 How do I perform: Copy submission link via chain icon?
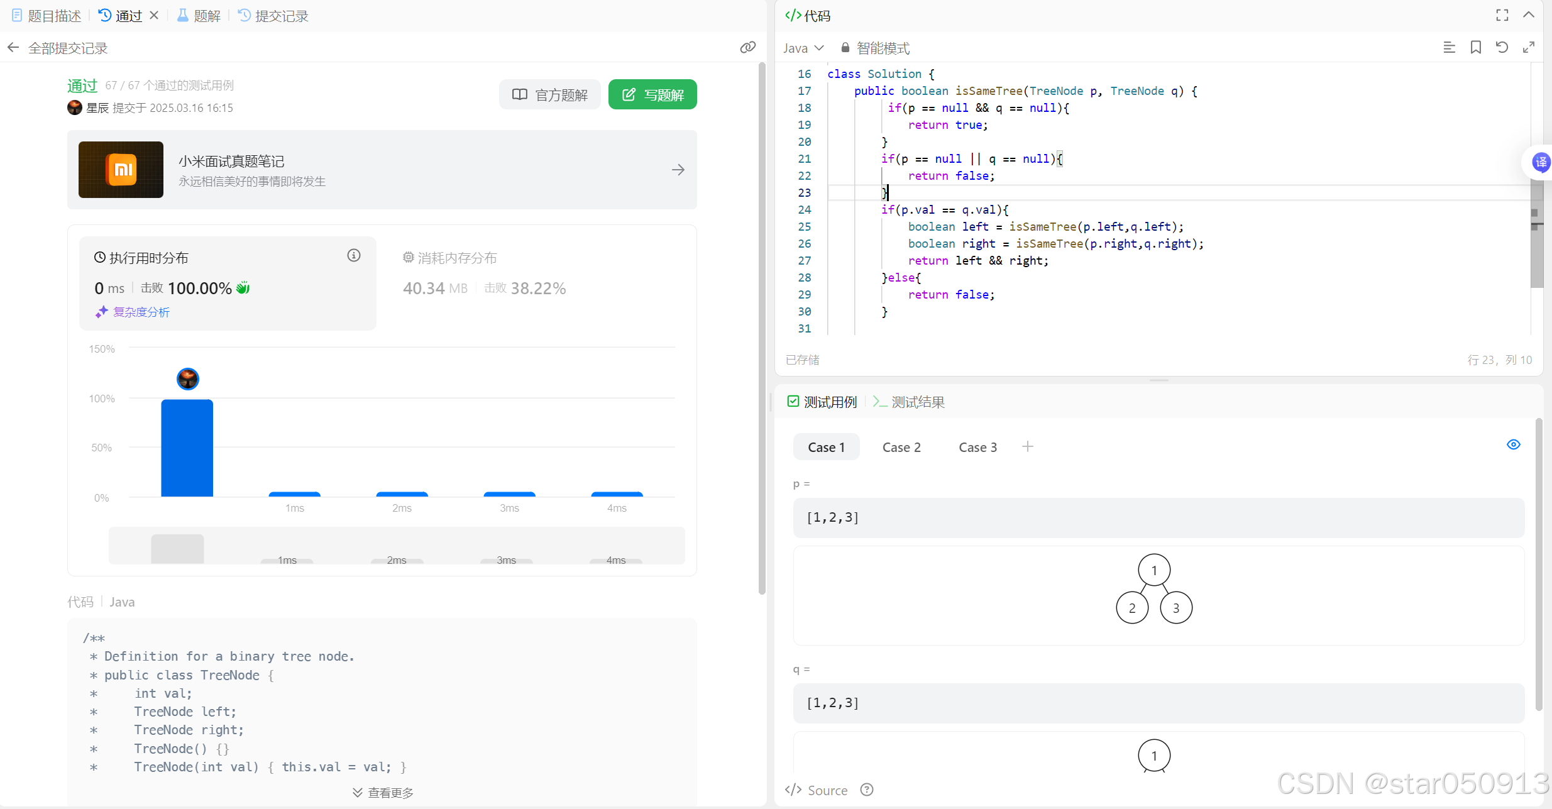click(747, 47)
